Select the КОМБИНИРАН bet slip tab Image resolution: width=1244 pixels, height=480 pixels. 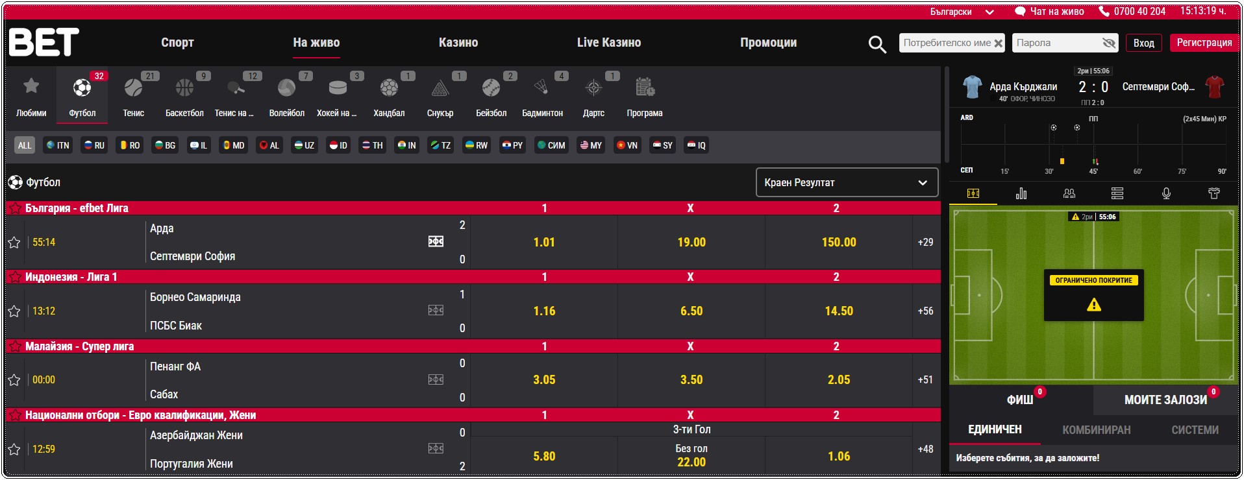(x=1096, y=430)
